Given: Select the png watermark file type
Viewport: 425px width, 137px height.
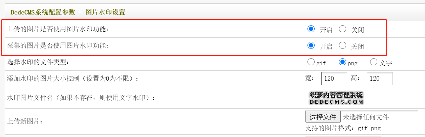Looking at the screenshot, I should coord(342,62).
